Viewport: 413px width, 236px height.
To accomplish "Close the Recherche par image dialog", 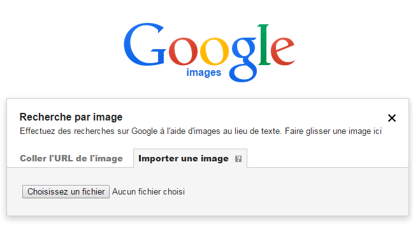I will [392, 118].
